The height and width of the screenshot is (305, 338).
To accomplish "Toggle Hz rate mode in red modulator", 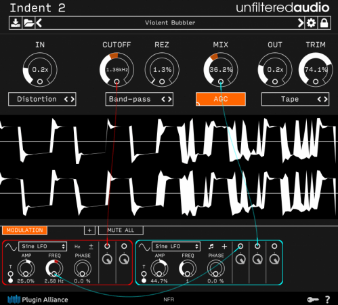I will pos(77,247).
